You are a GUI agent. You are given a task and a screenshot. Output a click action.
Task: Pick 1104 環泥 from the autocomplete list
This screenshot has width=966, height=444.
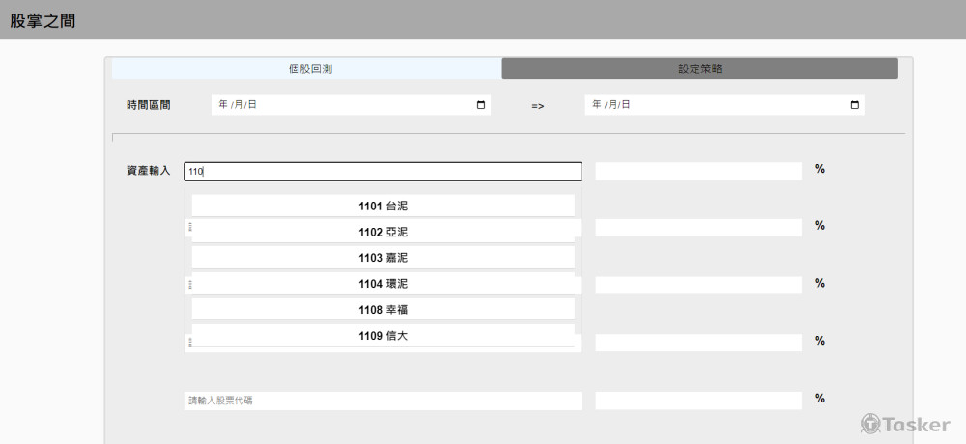pyautogui.click(x=383, y=284)
